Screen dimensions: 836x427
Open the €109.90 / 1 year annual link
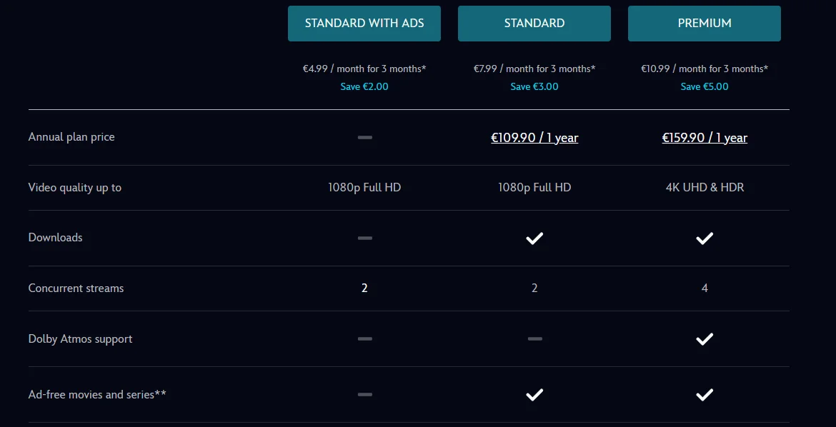(x=534, y=138)
